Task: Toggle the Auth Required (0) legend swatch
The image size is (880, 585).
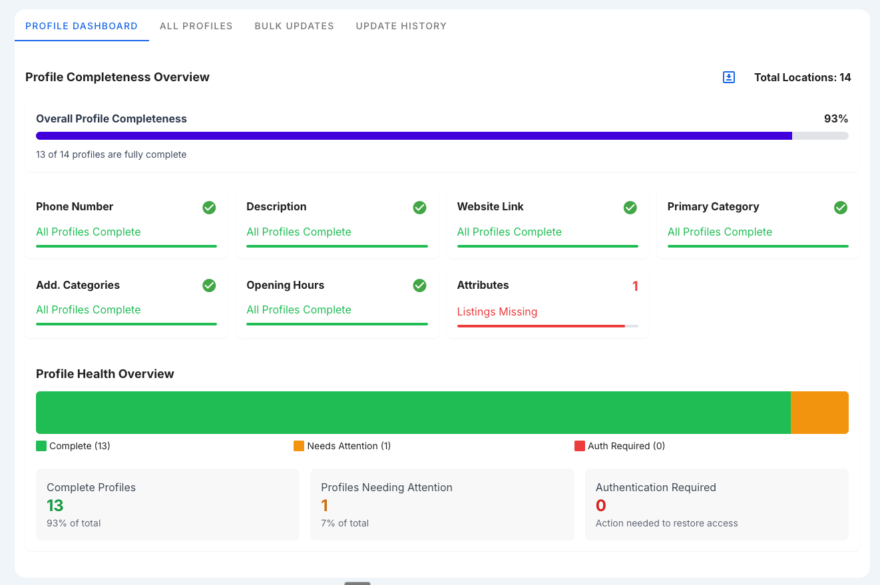Action: tap(579, 445)
